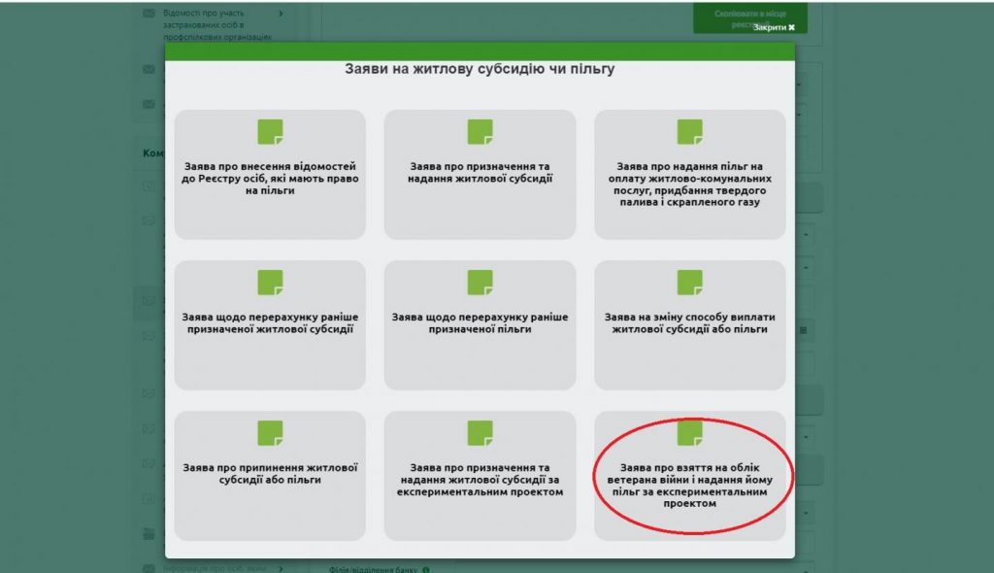Viewport: 994px width, 573px height.
Task: Click icon for перерахунок раніше призначеної житлової субсидії
Action: coord(270,283)
